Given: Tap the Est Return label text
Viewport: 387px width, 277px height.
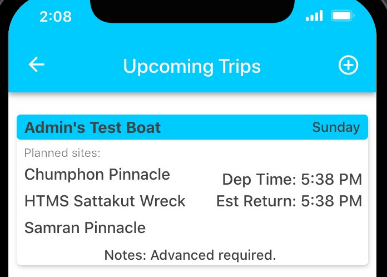Looking at the screenshot, I should (x=256, y=201).
